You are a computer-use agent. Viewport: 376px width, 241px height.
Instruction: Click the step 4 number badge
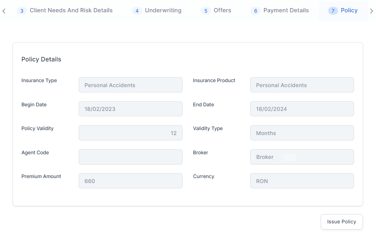click(x=137, y=11)
